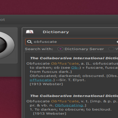Follow the offuscate link
This screenshot has height=118, width=118.
coord(41,80)
